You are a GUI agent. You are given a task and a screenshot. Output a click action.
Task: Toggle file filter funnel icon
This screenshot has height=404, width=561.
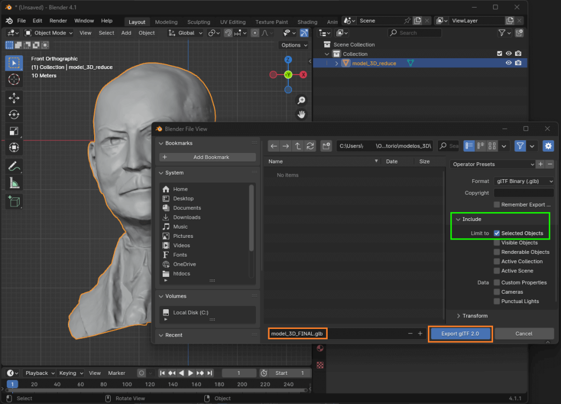pyautogui.click(x=520, y=146)
